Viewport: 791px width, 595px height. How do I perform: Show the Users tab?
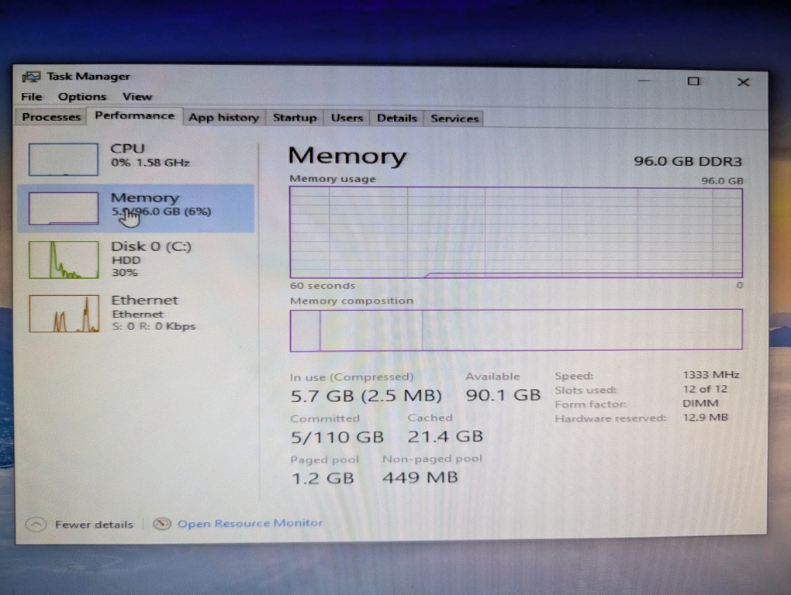point(347,118)
